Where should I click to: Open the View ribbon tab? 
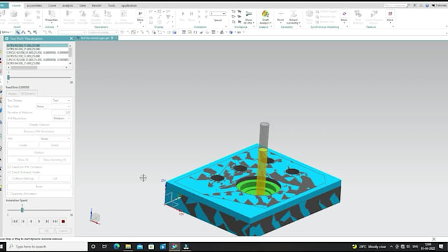tap(82, 5)
